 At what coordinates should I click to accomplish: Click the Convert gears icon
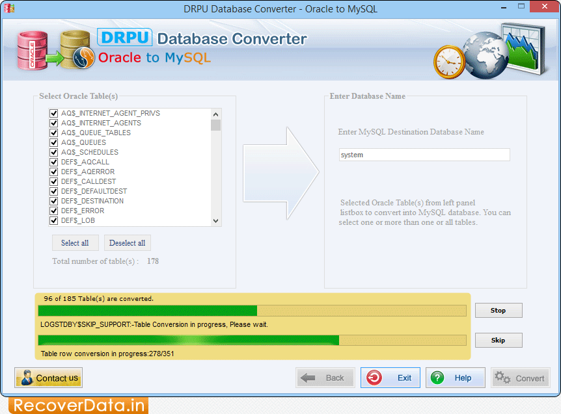tap(502, 377)
